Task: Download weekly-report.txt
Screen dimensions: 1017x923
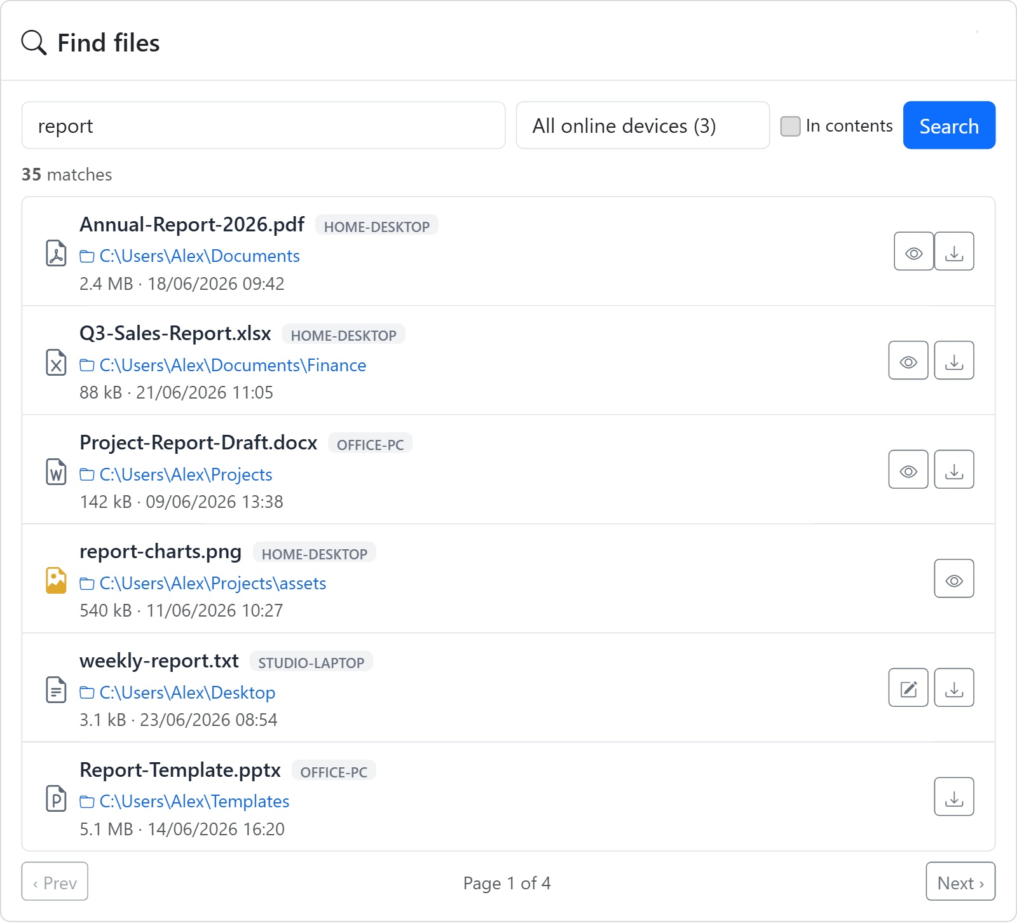Action: tap(954, 687)
